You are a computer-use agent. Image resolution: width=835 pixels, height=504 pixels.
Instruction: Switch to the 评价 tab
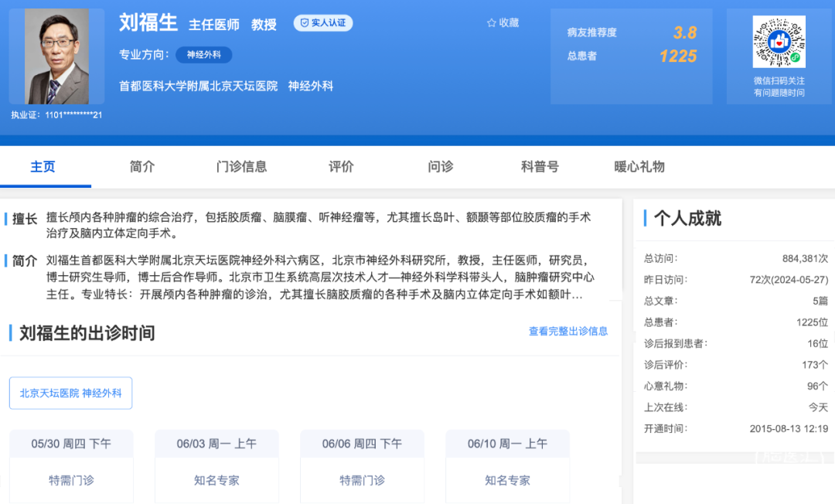pyautogui.click(x=341, y=166)
